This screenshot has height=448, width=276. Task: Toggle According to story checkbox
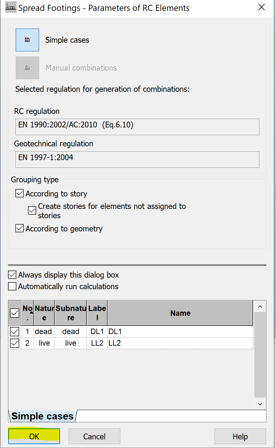20,194
